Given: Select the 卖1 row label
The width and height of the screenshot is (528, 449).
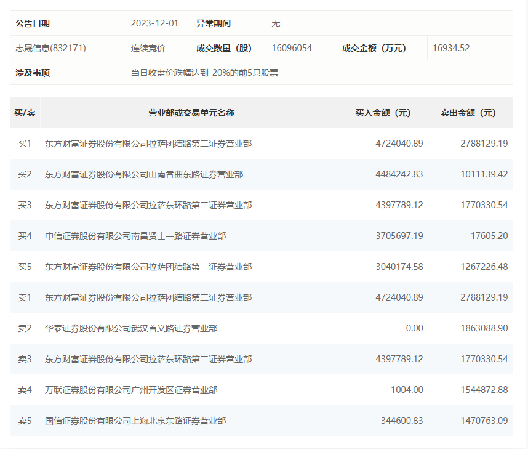Looking at the screenshot, I should (x=25, y=297).
